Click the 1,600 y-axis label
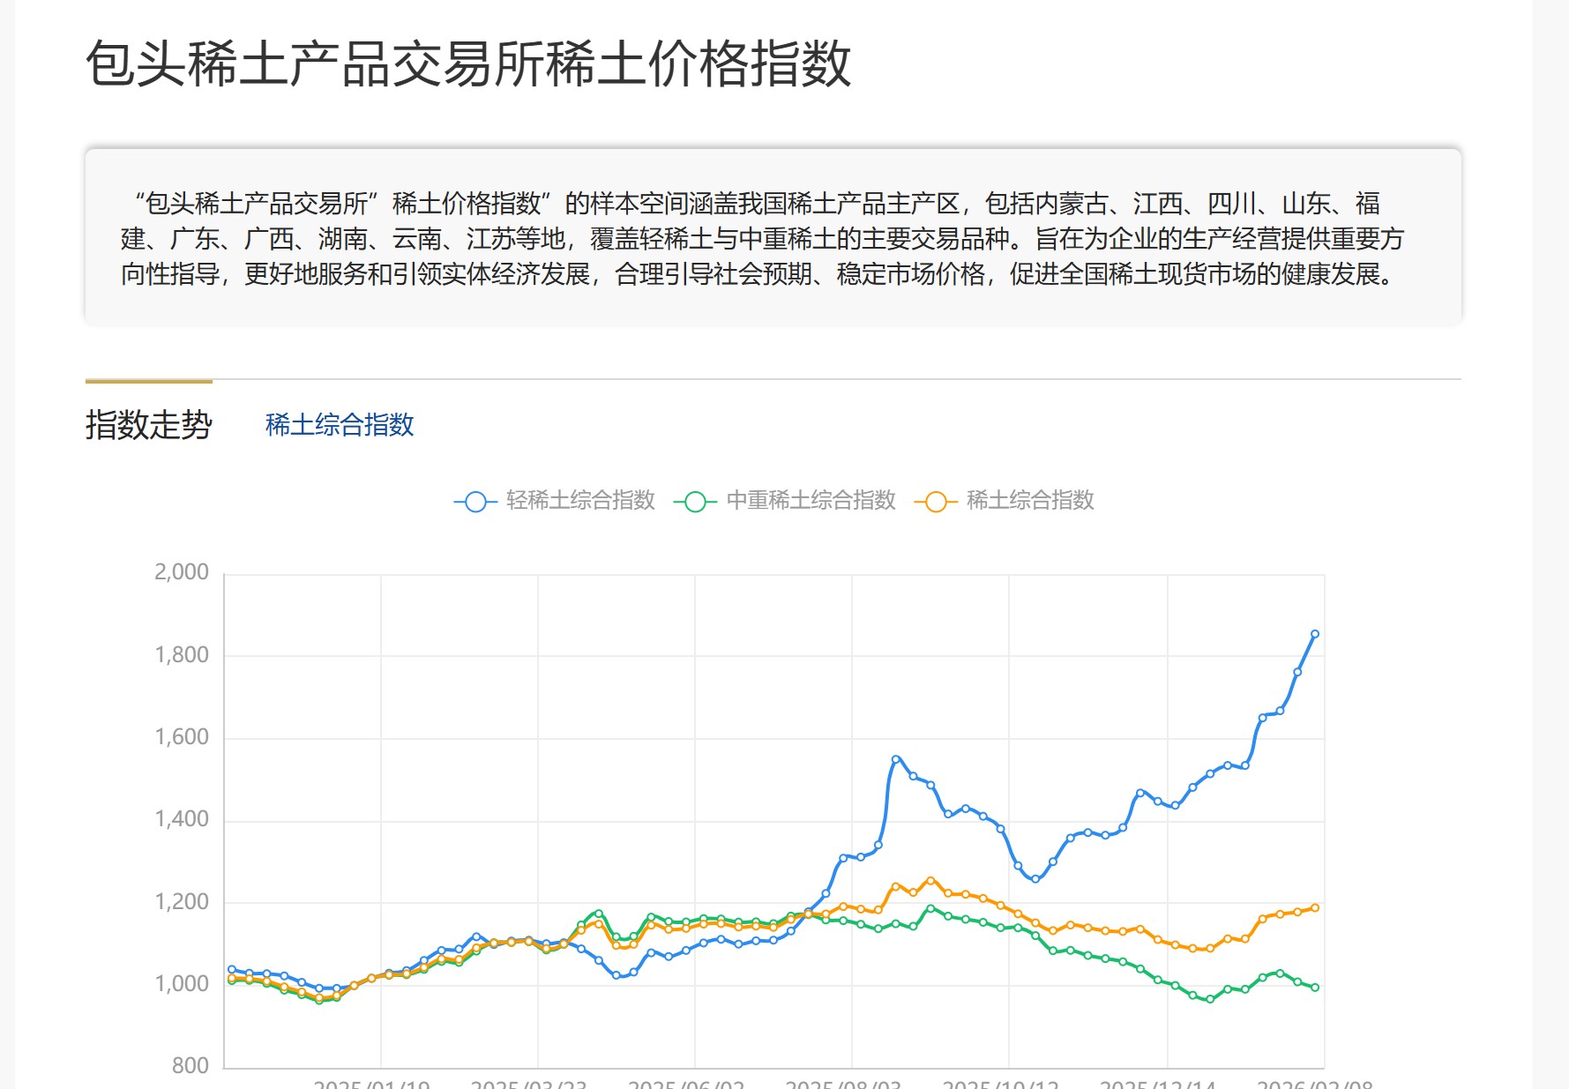The height and width of the screenshot is (1089, 1569). pyautogui.click(x=182, y=737)
